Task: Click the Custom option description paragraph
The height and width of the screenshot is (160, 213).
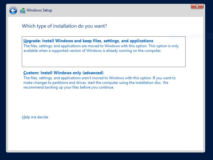Action: click(x=99, y=83)
